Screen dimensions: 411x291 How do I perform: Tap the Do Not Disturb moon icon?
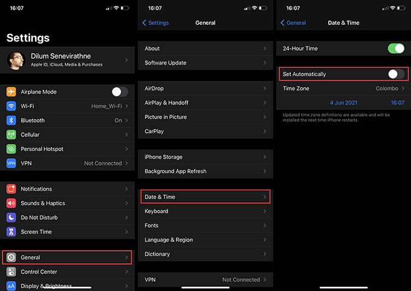coord(11,217)
